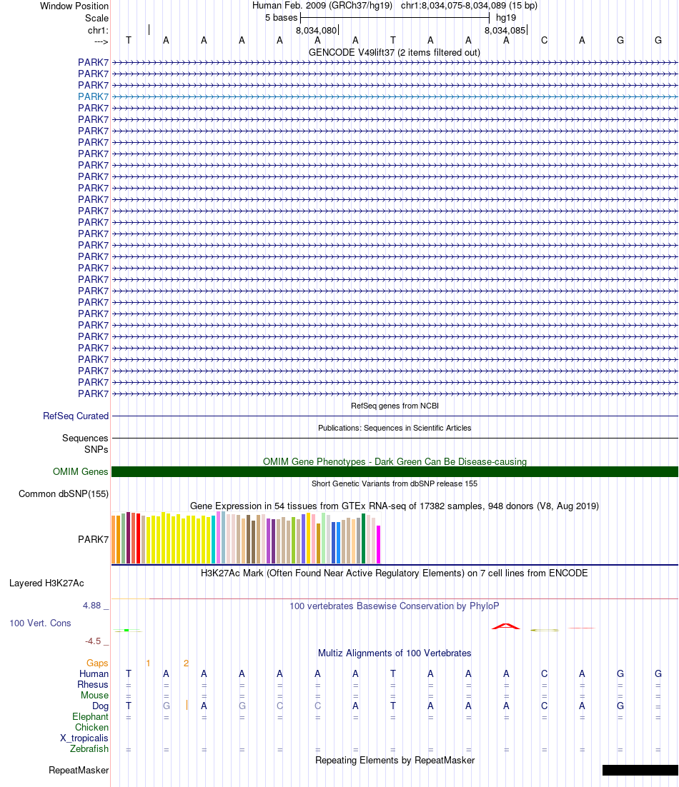Image resolution: width=679 pixels, height=787 pixels.
Task: Click the RefSeq genes from NCBI title
Action: (395, 406)
